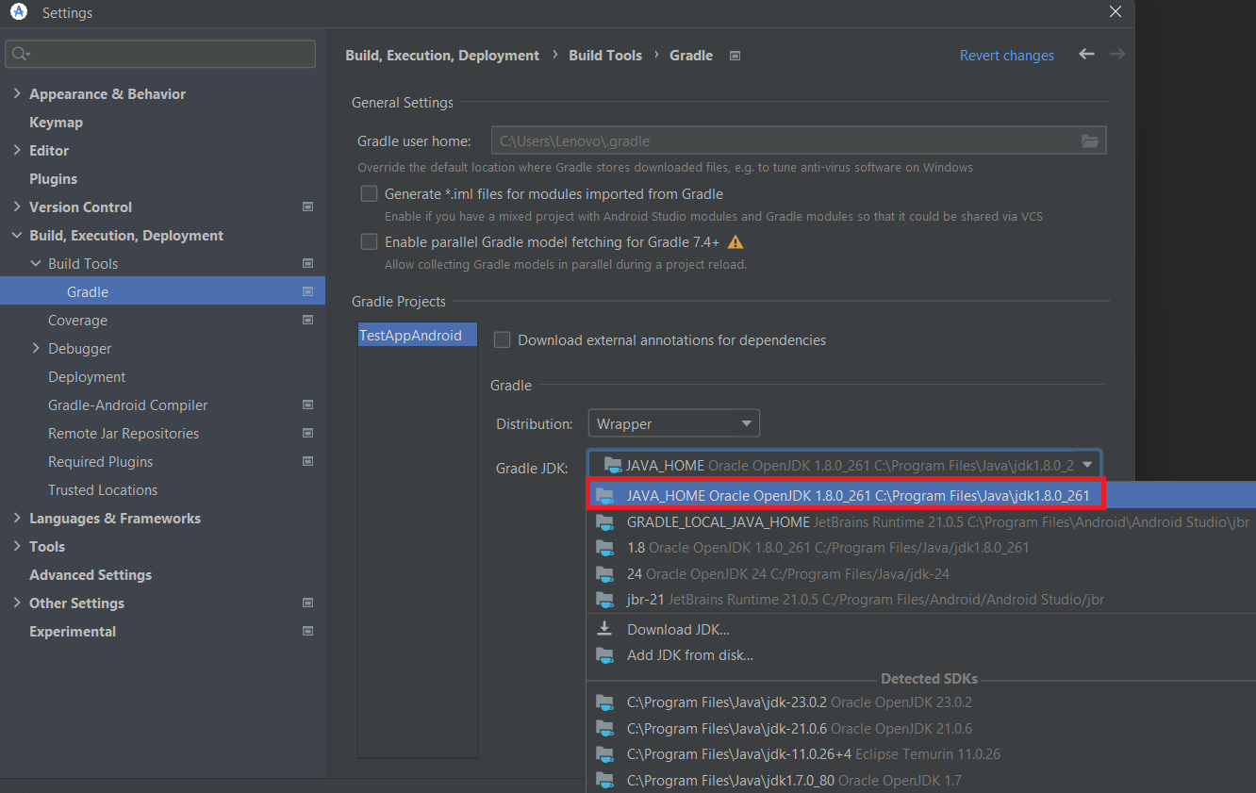Click the folder icon beside Add JDK from disk
This screenshot has width=1256, height=793.
tap(605, 654)
